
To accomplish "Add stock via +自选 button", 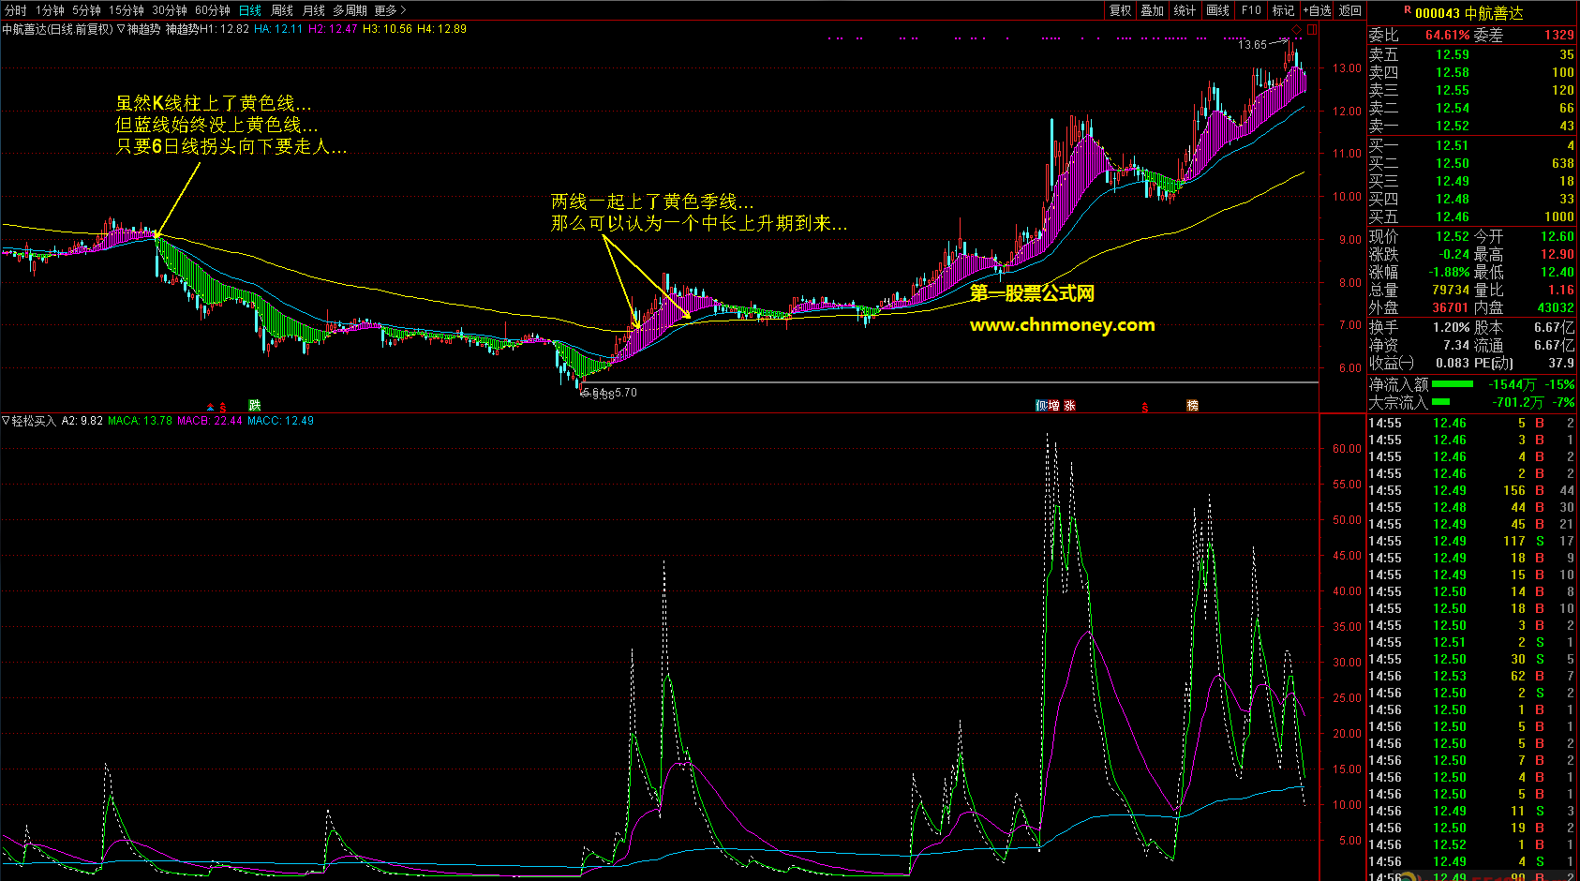I will click(1317, 10).
